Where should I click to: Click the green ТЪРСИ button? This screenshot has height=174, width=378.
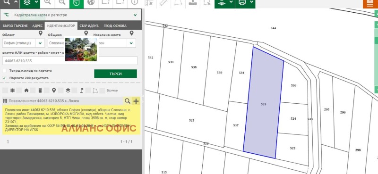115,74
